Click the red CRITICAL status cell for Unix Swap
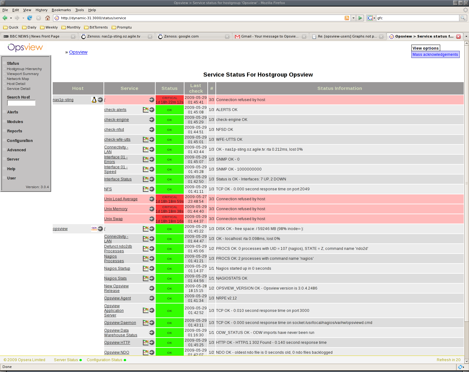The height and width of the screenshot is (372, 469). [x=170, y=219]
